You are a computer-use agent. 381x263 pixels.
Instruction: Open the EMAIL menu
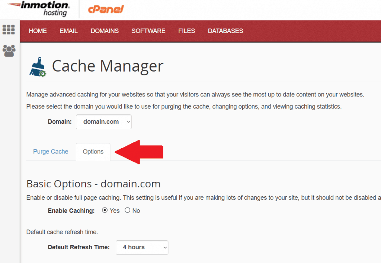click(x=68, y=31)
